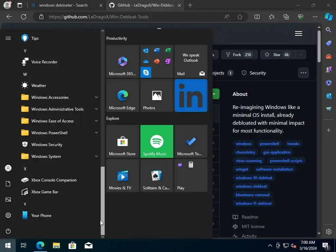Click the Edge Copilot sidebar icon

(329, 17)
